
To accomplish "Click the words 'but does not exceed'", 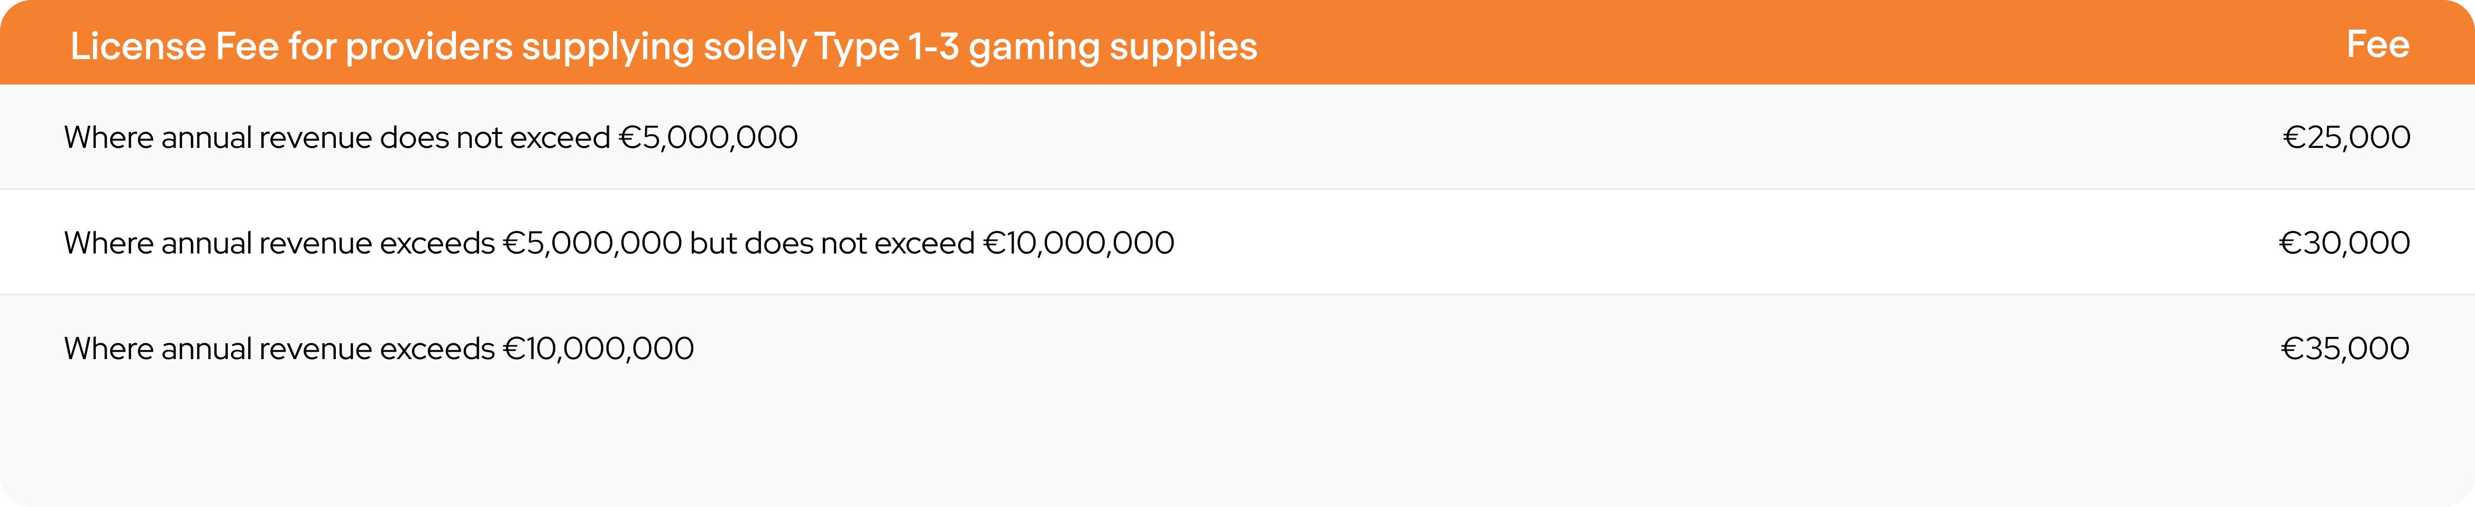I will pyautogui.click(x=832, y=243).
